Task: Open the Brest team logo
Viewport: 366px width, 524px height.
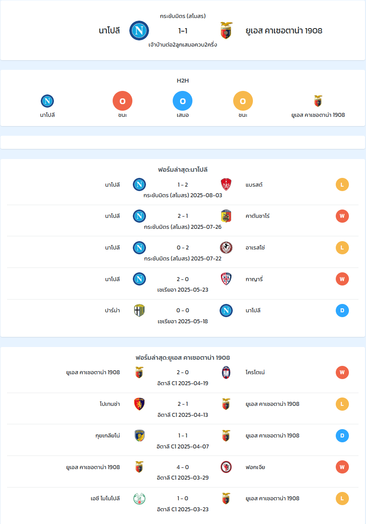Action: 226,184
